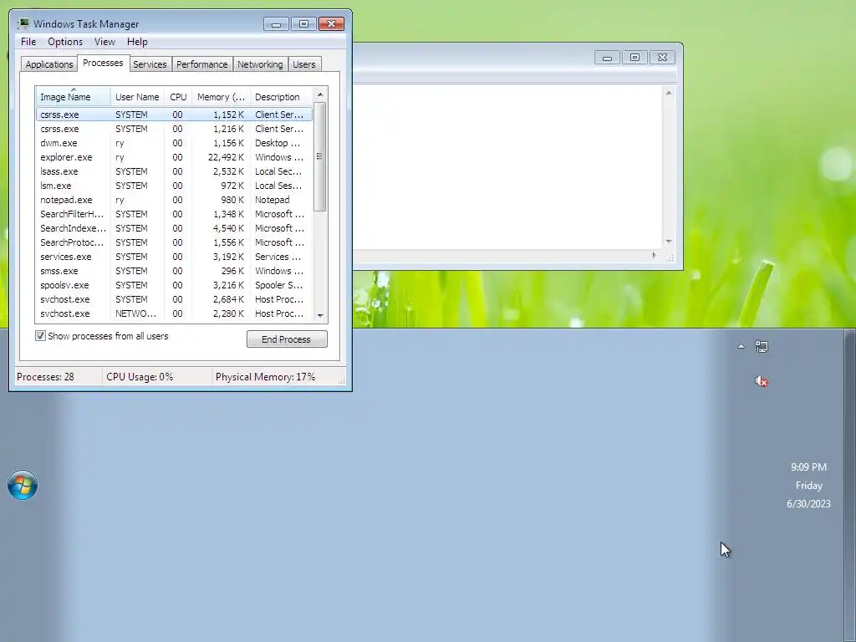The height and width of the screenshot is (642, 856).
Task: Minimize the Notepad window
Action: tap(607, 58)
